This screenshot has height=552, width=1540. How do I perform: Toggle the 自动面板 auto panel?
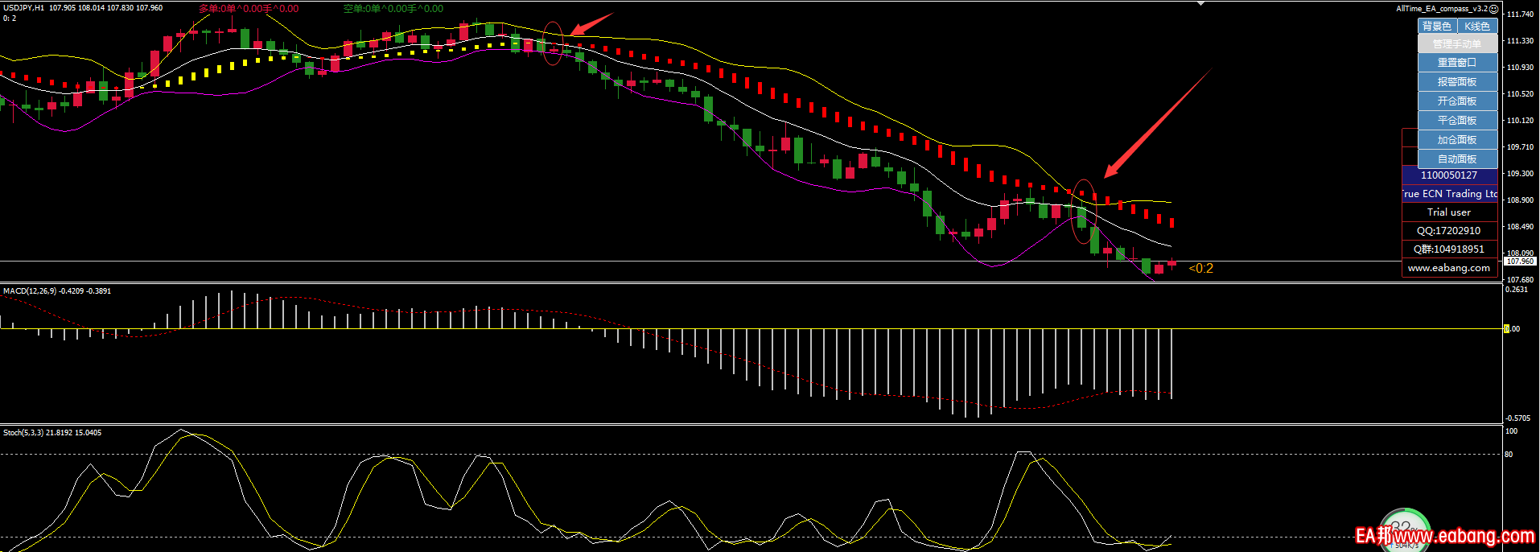tap(1457, 159)
